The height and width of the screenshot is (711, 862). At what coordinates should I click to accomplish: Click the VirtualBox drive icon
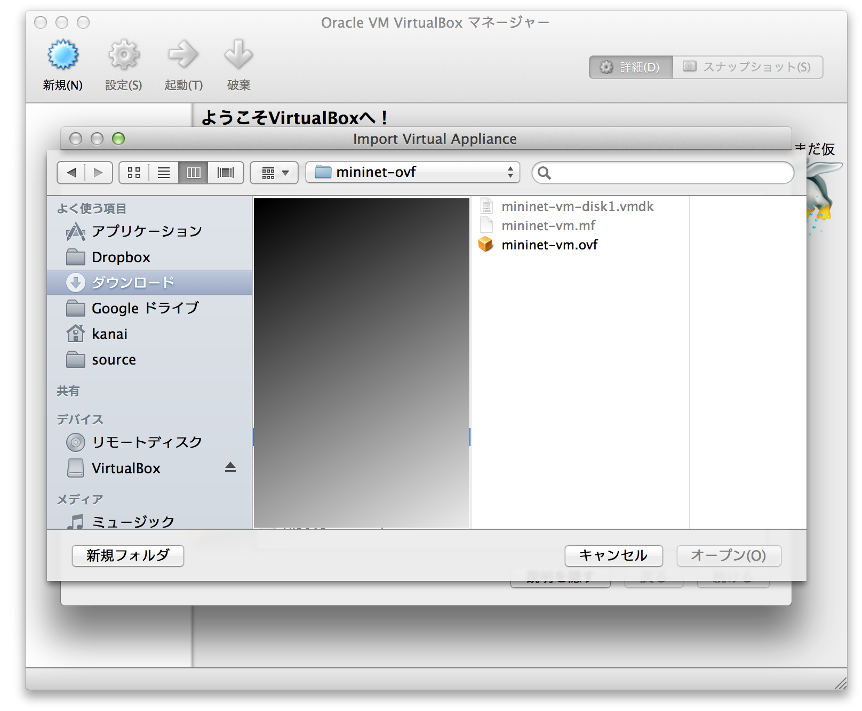[x=76, y=468]
